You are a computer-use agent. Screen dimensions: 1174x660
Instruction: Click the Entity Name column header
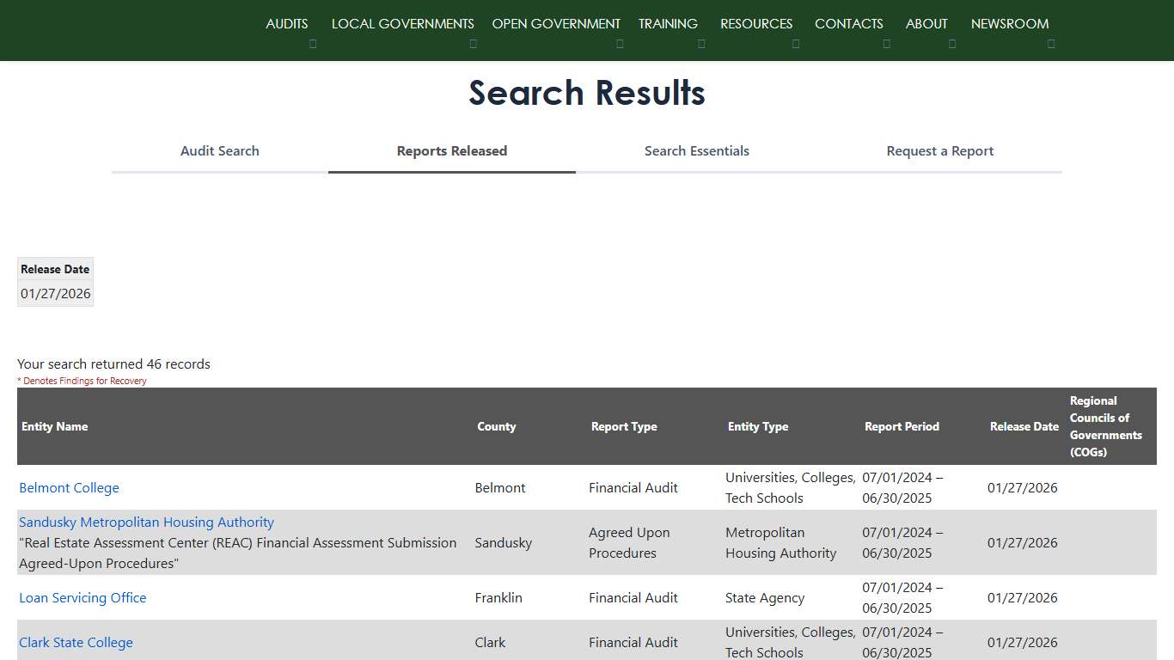(x=54, y=426)
